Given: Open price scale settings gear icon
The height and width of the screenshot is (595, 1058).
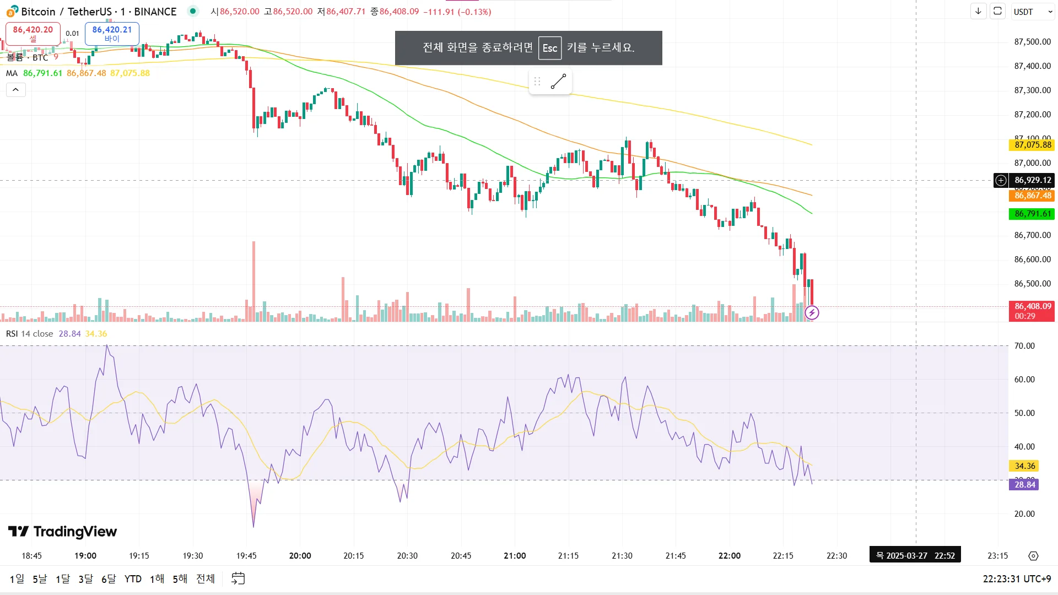Looking at the screenshot, I should (1033, 556).
